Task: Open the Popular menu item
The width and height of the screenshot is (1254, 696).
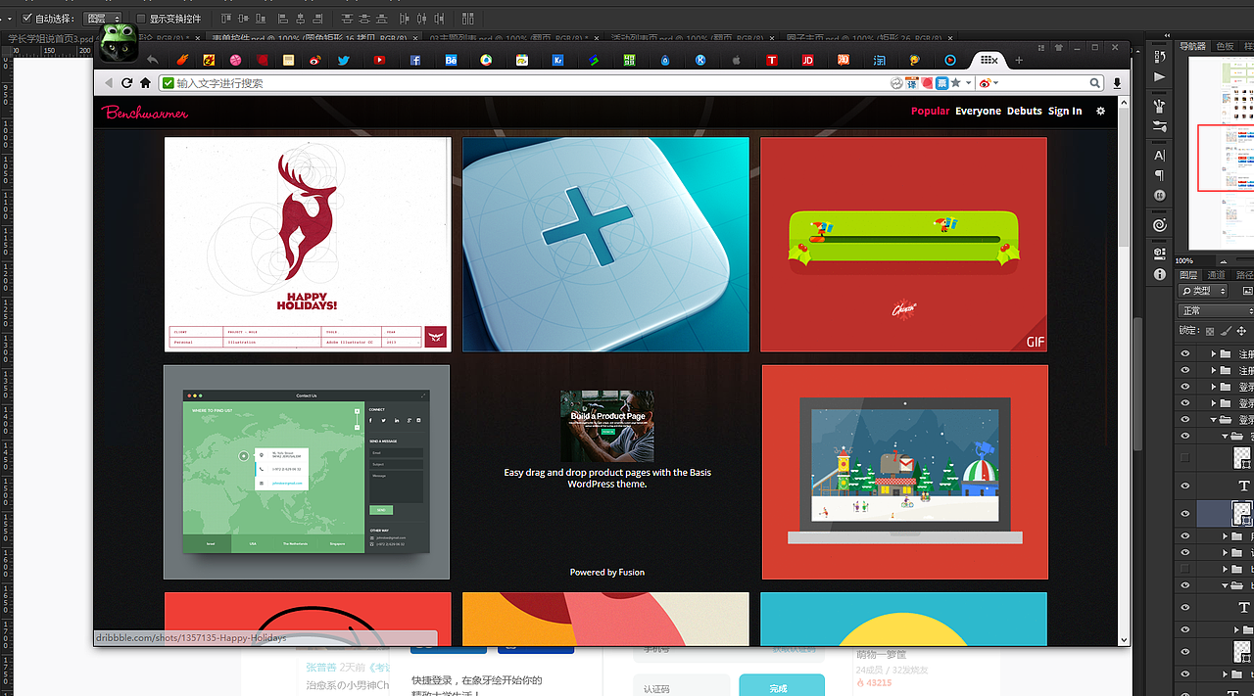Action: 930,111
